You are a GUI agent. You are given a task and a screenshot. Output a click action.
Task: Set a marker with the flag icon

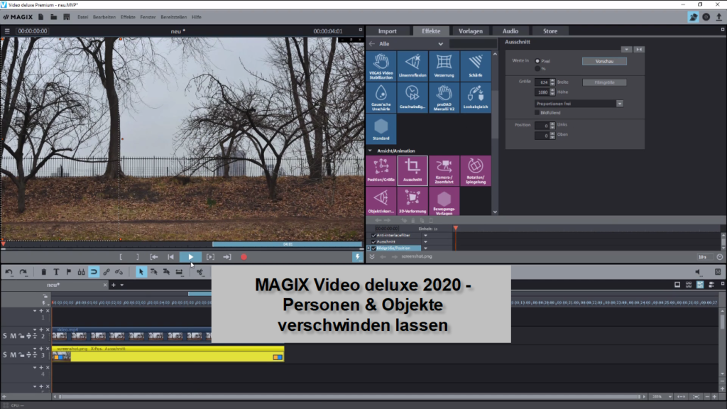coord(69,272)
